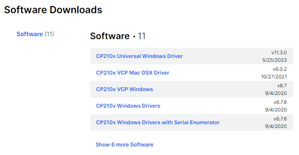This screenshot has width=299, height=155.
Task: Click the CP210x Windows Drivers version number
Action: tap(280, 102)
